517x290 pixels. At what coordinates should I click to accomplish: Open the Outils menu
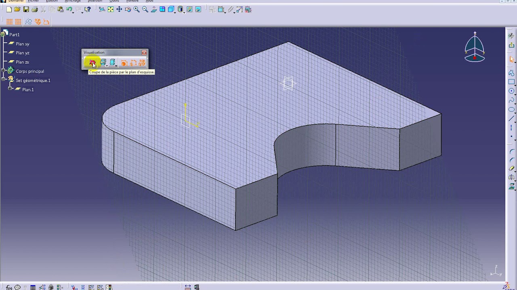(x=114, y=1)
